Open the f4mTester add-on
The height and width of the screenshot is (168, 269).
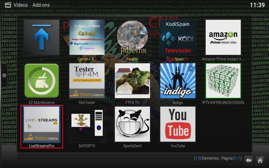[x=87, y=80]
